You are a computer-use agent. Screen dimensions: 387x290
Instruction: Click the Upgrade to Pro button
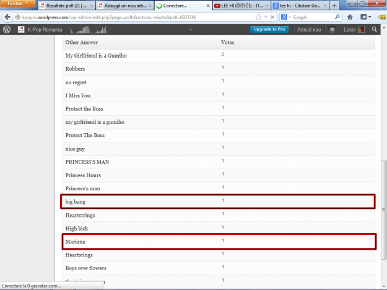(x=269, y=29)
